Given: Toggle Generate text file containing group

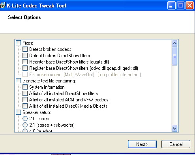Looking at the screenshot, I should click(x=18, y=81).
